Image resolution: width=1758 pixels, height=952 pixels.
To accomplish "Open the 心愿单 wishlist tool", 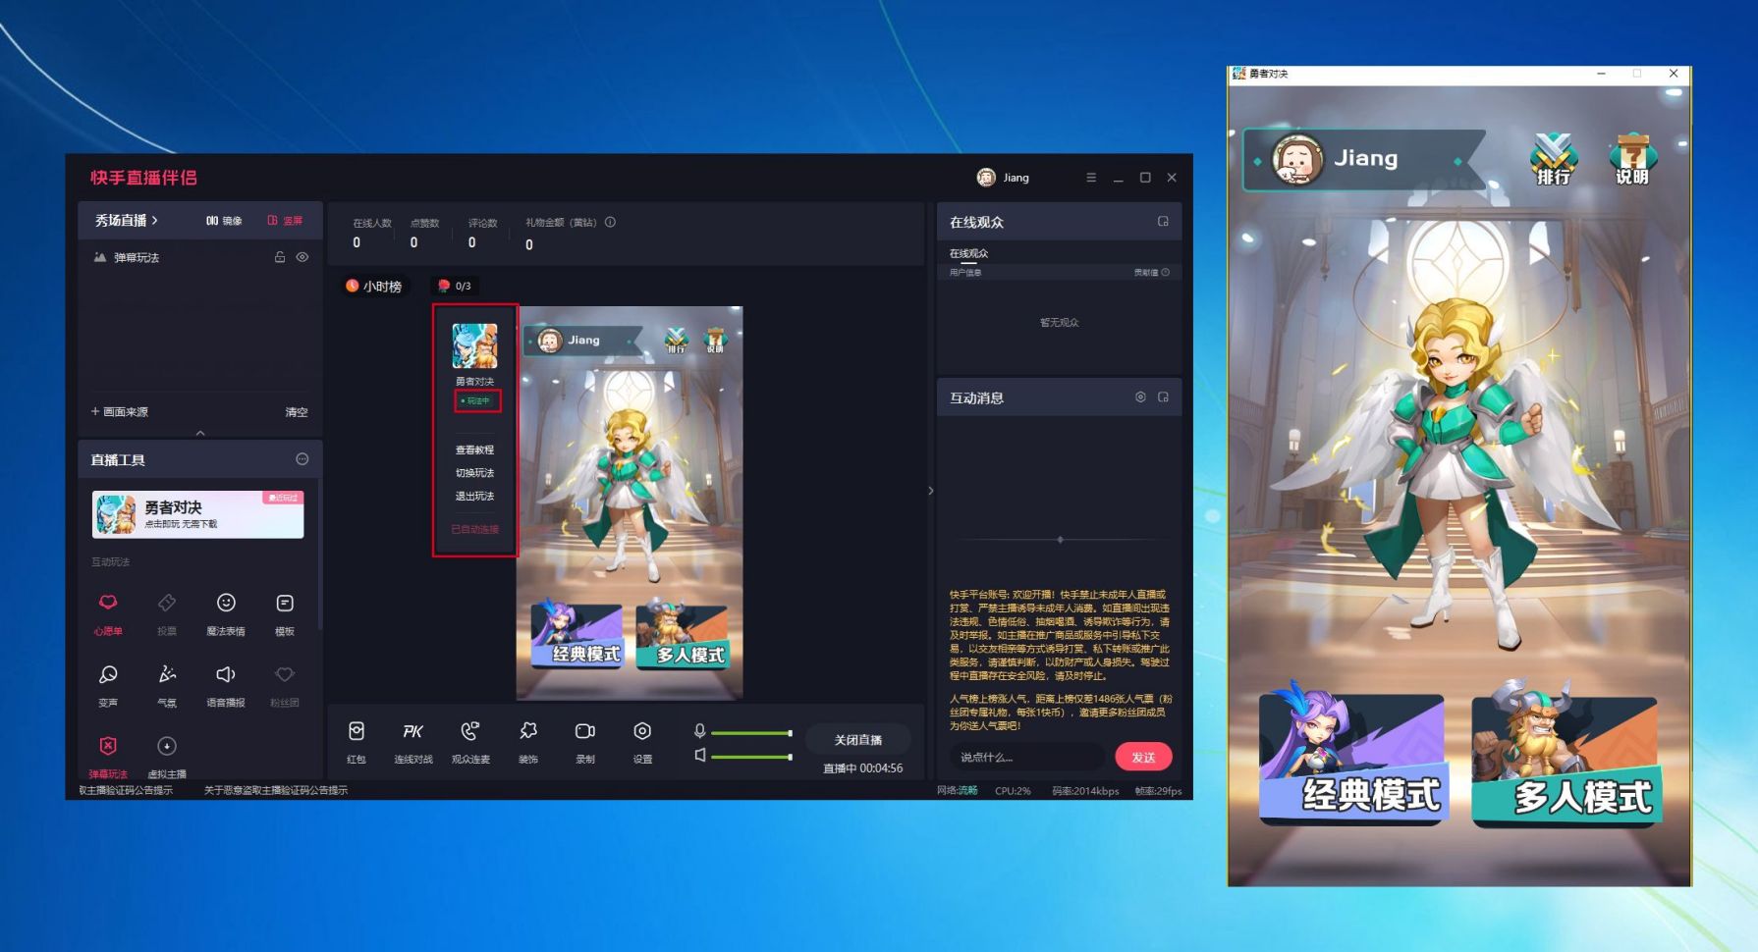I will pos(108,613).
